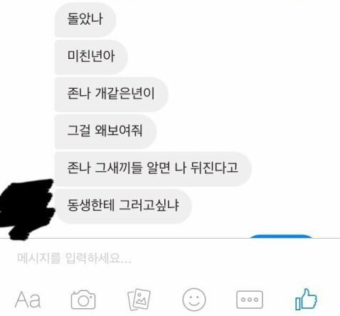The height and width of the screenshot is (316, 340).
Task: Select the last message 동생한테 그러고싶냐
Action: [x=123, y=206]
